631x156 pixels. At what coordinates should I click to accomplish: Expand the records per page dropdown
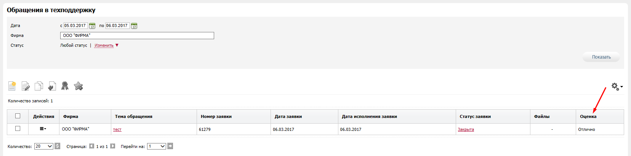click(44, 146)
